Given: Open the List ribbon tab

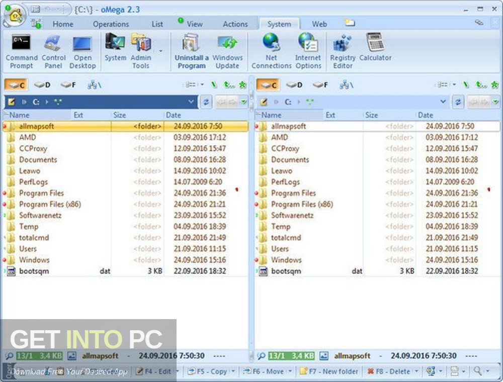Looking at the screenshot, I should point(157,24).
